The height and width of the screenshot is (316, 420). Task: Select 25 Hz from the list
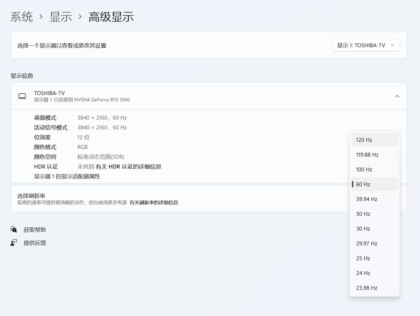click(x=374, y=258)
